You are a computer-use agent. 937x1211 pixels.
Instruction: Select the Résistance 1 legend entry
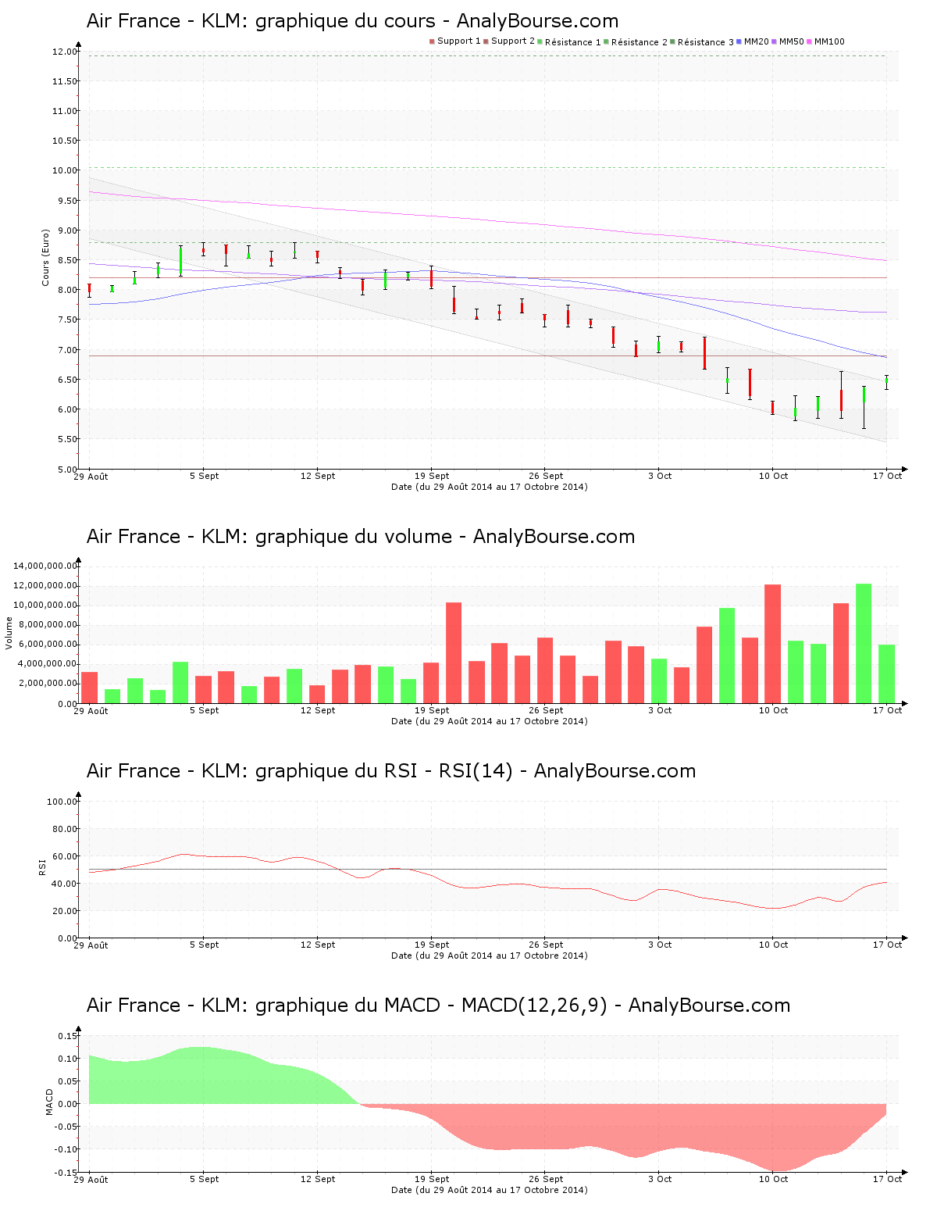pos(572,42)
